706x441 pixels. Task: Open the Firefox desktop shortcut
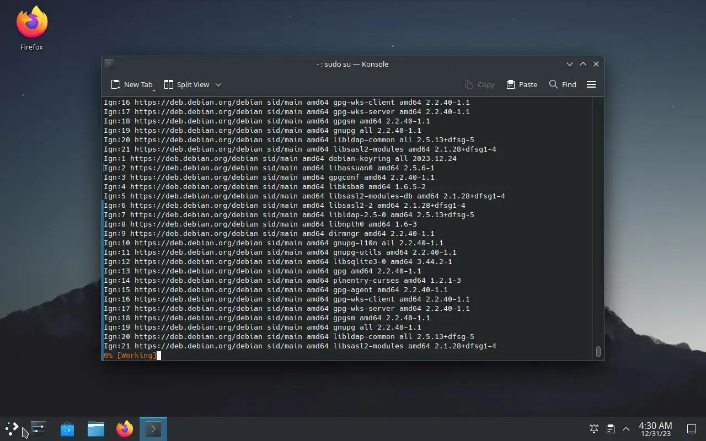32,28
